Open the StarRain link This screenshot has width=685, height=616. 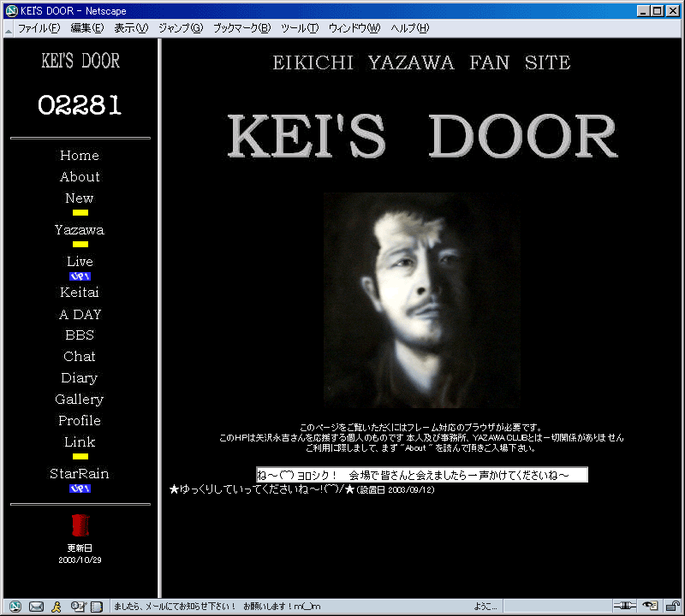pyautogui.click(x=80, y=474)
